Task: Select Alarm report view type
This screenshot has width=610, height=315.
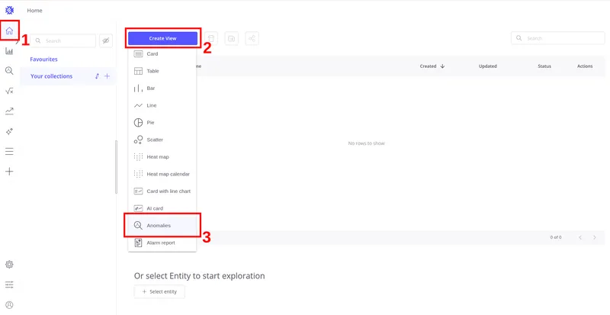Action: [x=162, y=243]
